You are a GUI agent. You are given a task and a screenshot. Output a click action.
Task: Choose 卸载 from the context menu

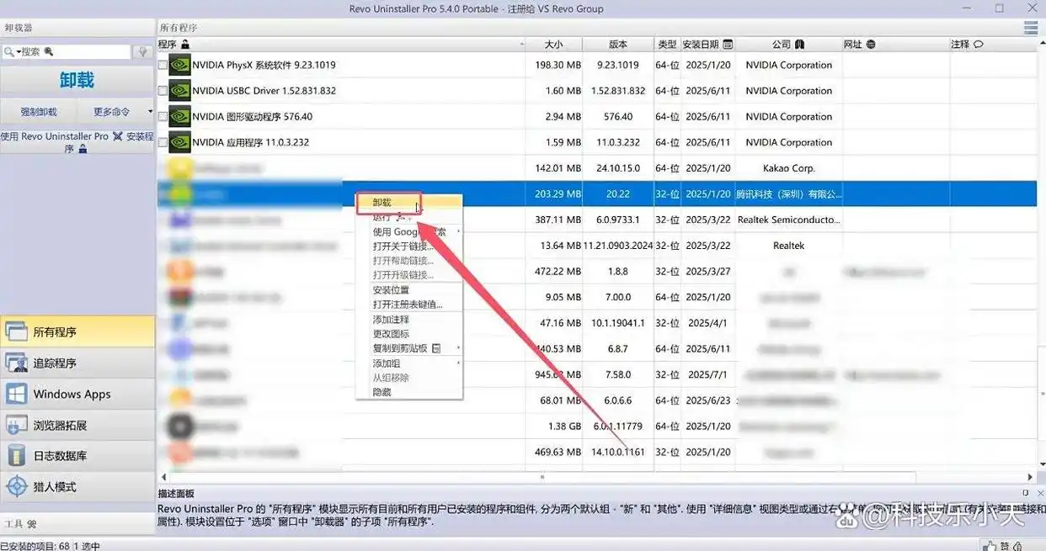pos(408,203)
